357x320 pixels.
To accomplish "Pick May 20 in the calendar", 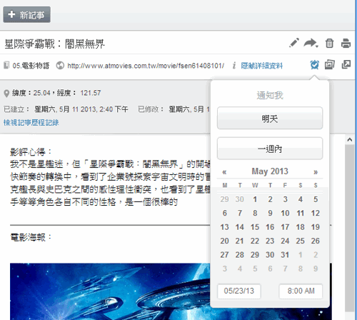I will tap(224, 241).
